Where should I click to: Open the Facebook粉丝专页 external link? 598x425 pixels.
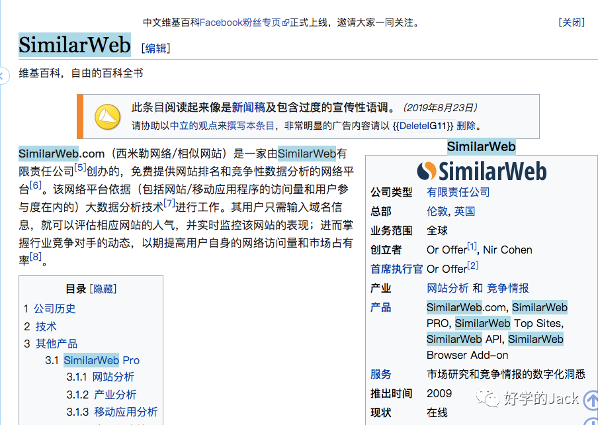(x=244, y=23)
